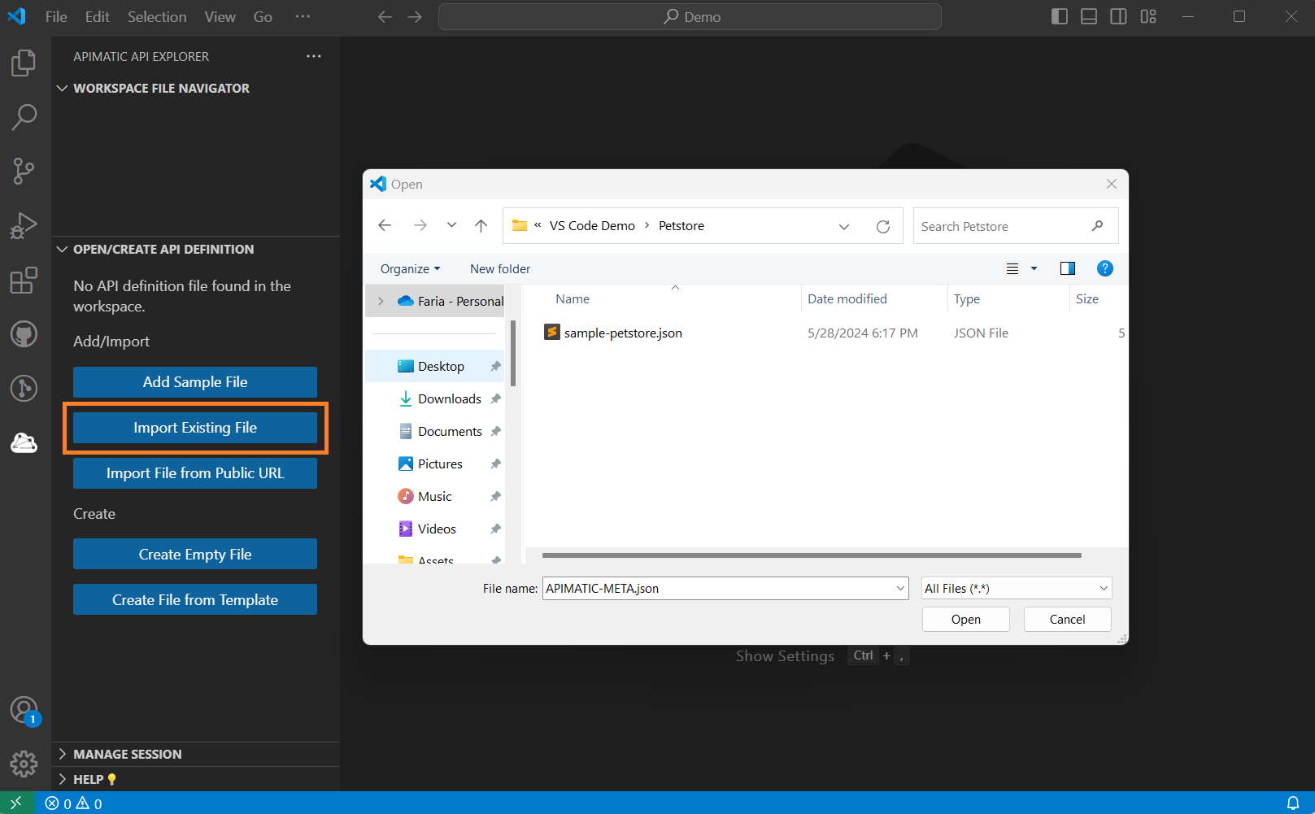Viewport: 1315px width, 814px height.
Task: Open the Edit menu
Action: click(x=97, y=16)
